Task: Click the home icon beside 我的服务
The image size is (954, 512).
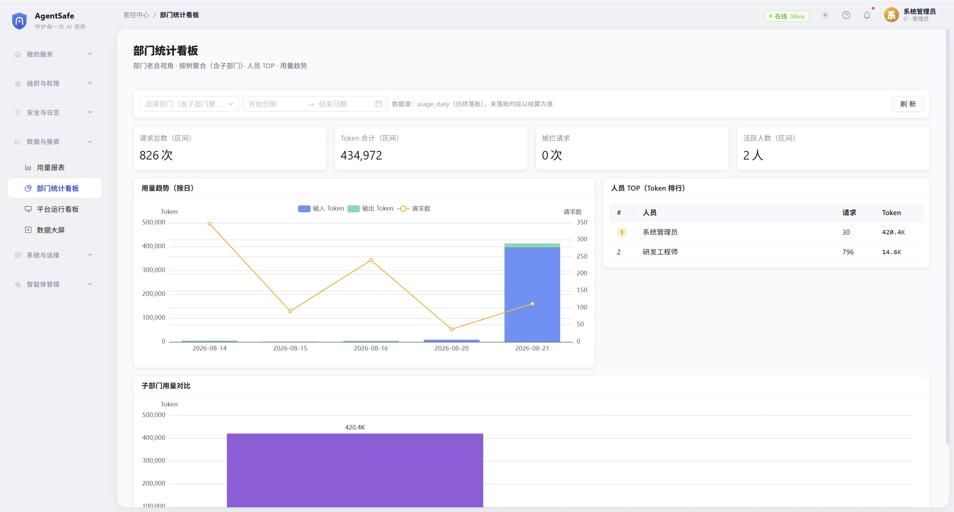Action: click(x=18, y=54)
